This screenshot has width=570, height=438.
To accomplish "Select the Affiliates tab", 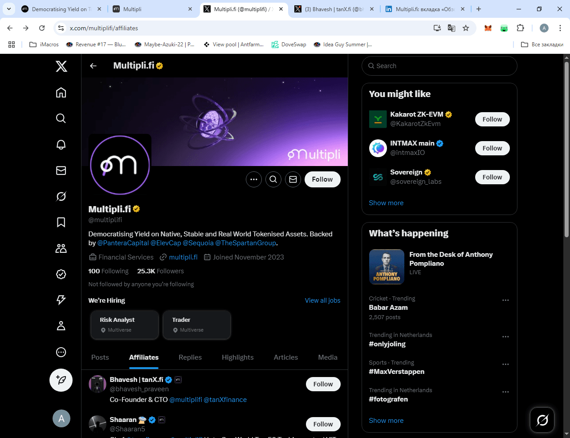I will click(144, 357).
